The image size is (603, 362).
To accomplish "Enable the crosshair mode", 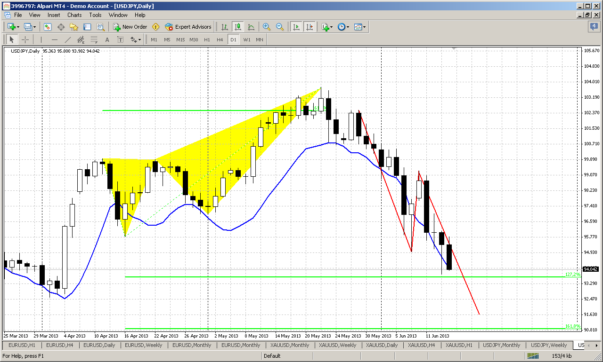I will click(25, 40).
